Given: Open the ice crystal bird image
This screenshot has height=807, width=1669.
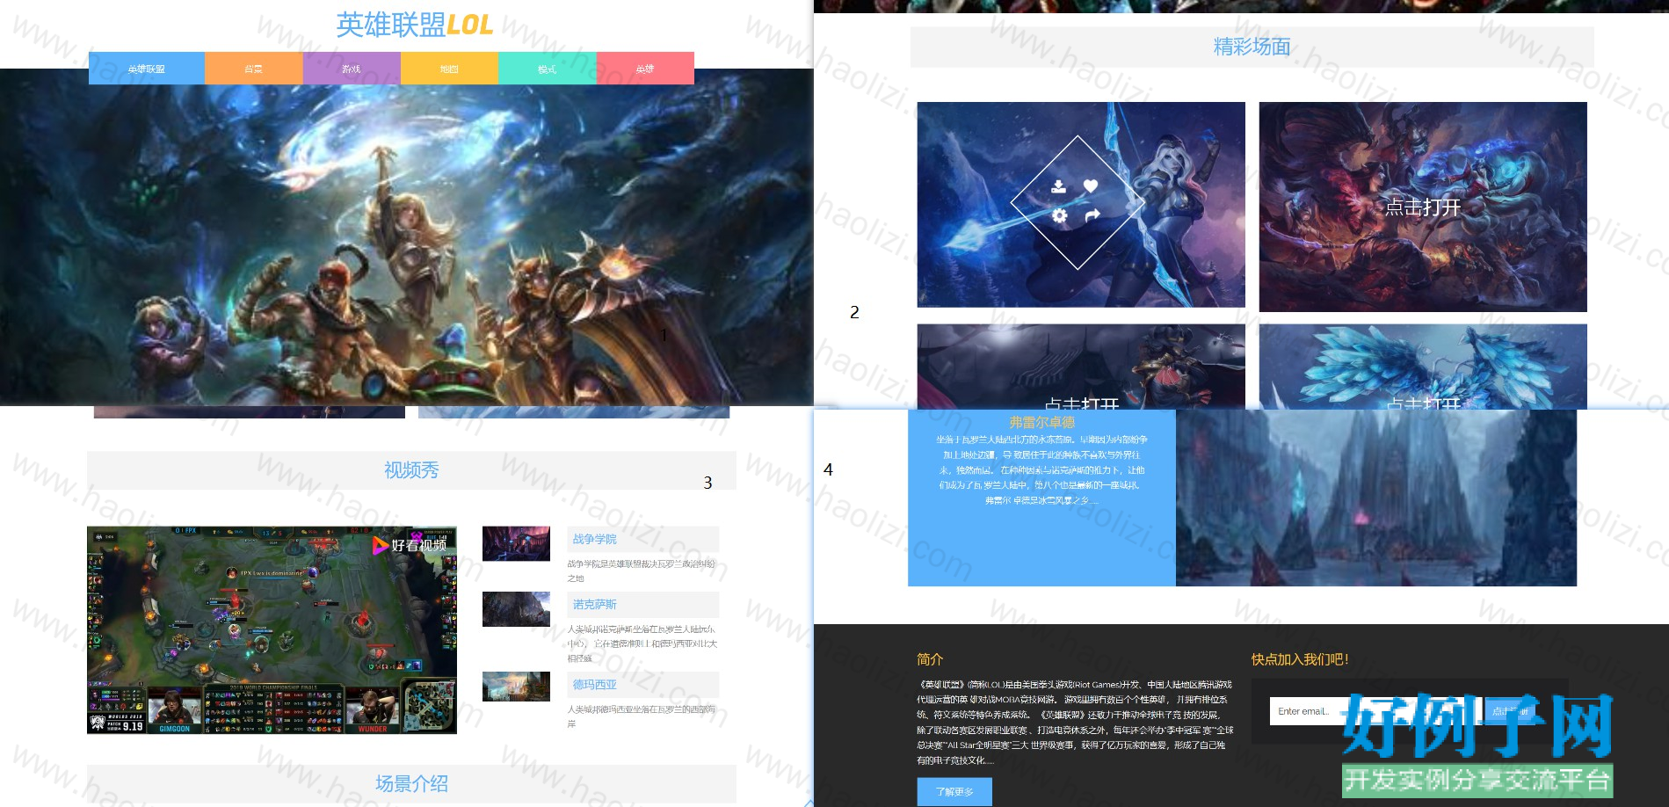Looking at the screenshot, I should pos(1423,367).
